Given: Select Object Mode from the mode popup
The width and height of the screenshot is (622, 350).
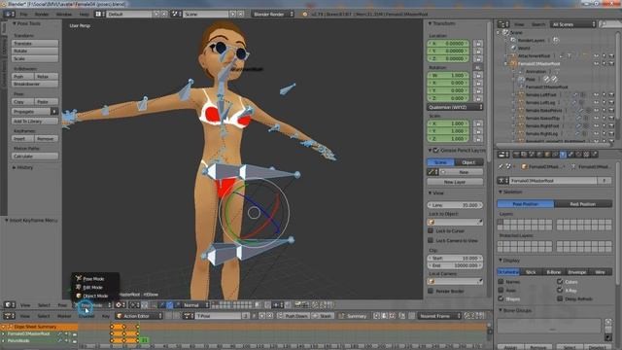Looking at the screenshot, I should [x=95, y=296].
